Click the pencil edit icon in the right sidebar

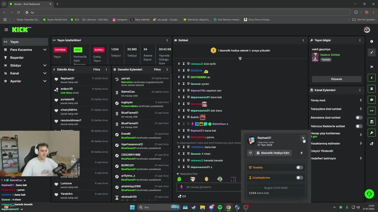coord(372,52)
